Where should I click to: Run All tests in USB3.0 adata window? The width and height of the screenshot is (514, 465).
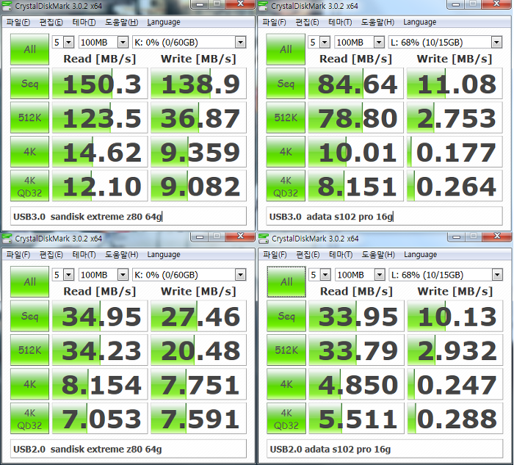[x=286, y=49]
